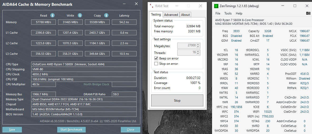Click the Error count value 0

tap(199, 88)
